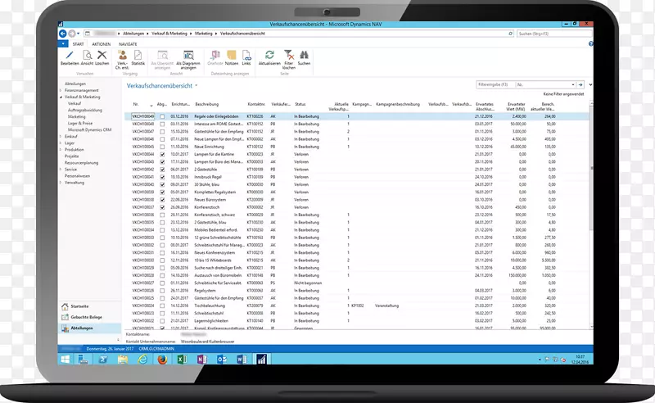Tick checkbox for Tischbeleuchtung row
The image size is (655, 403).
[x=162, y=306]
